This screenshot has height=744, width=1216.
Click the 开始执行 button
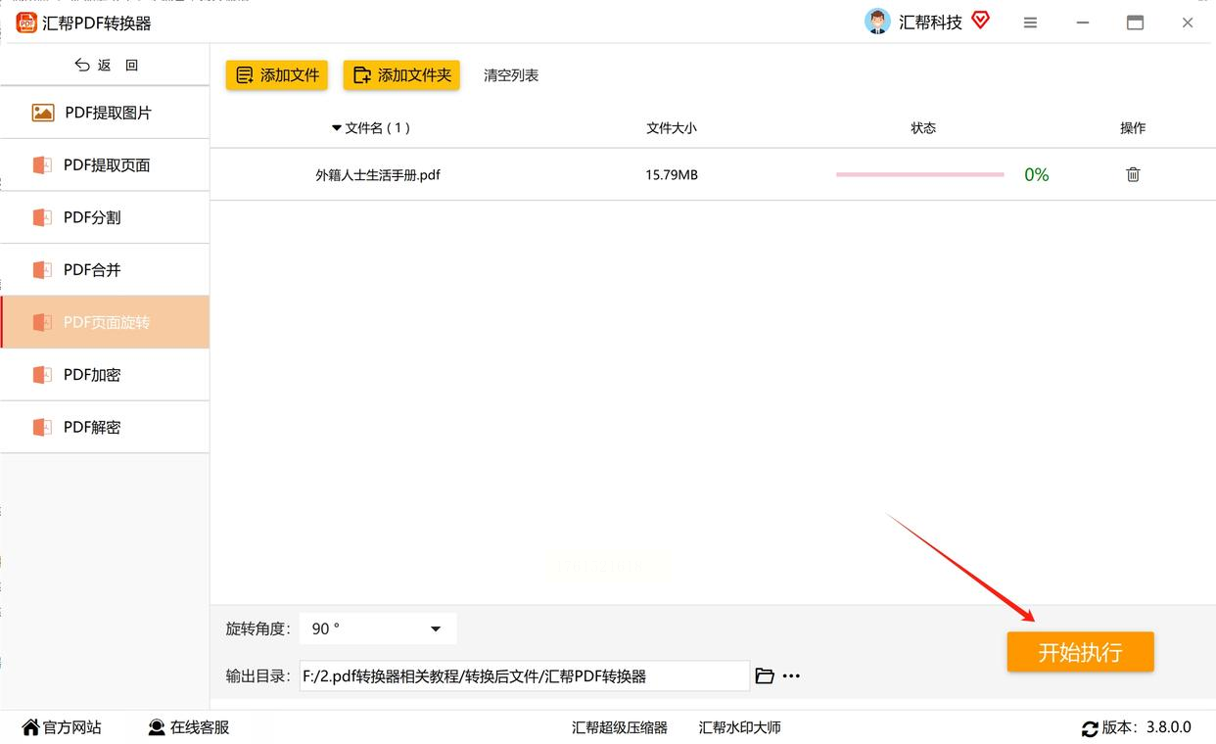point(1080,652)
